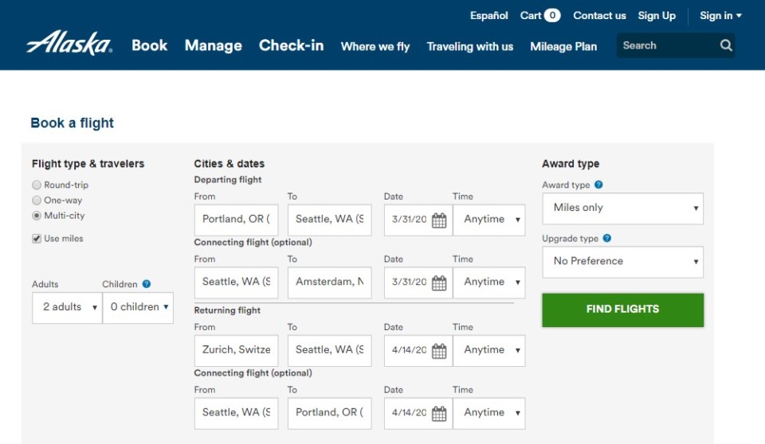This screenshot has height=444, width=765.
Task: Open Time dropdown for Seattle to Amsterdam flight
Action: click(489, 282)
